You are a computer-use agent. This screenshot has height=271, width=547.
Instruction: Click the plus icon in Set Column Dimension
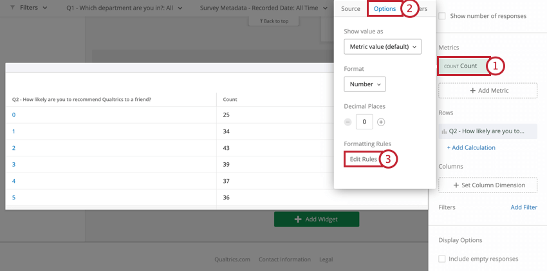tap(456, 185)
